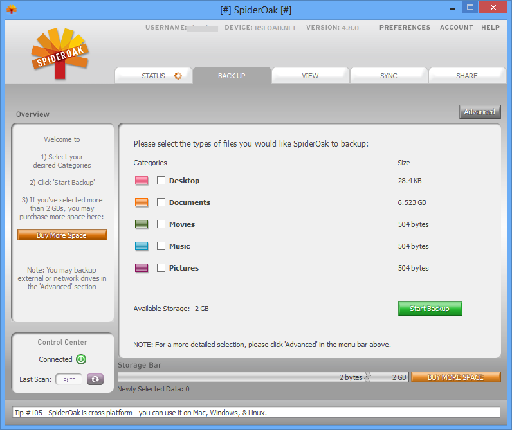Maximize the SpiderOak window
The width and height of the screenshot is (512, 430).
pyautogui.click(x=470, y=7)
